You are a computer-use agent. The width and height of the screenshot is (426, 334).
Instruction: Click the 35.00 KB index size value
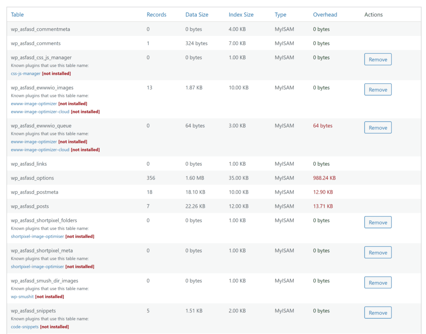(x=238, y=178)
